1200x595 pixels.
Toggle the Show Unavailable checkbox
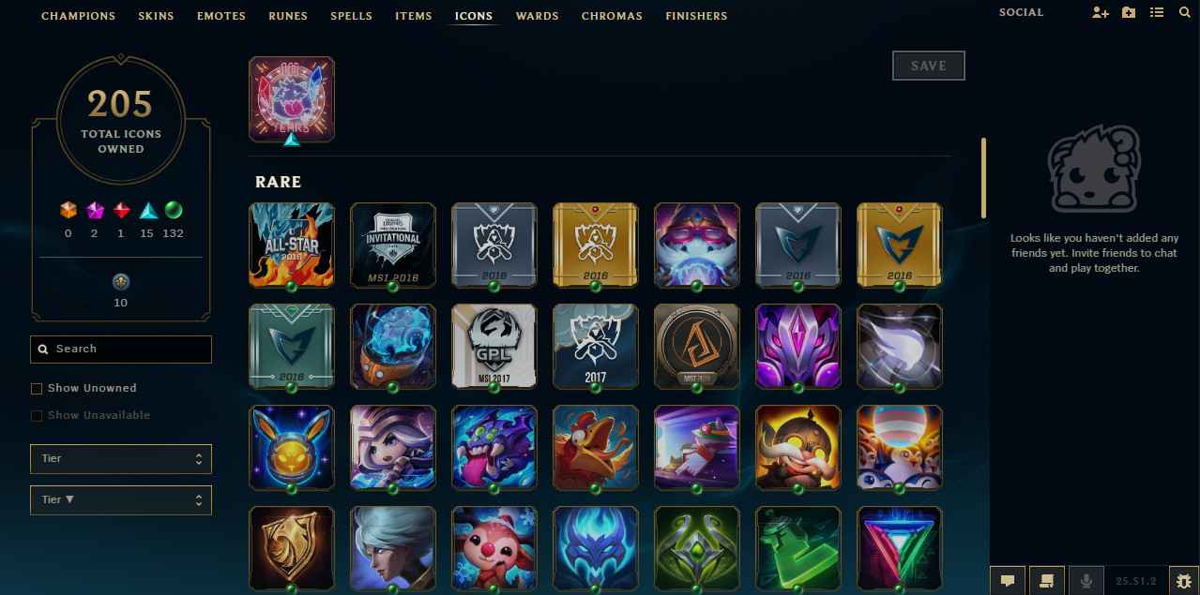(x=37, y=415)
